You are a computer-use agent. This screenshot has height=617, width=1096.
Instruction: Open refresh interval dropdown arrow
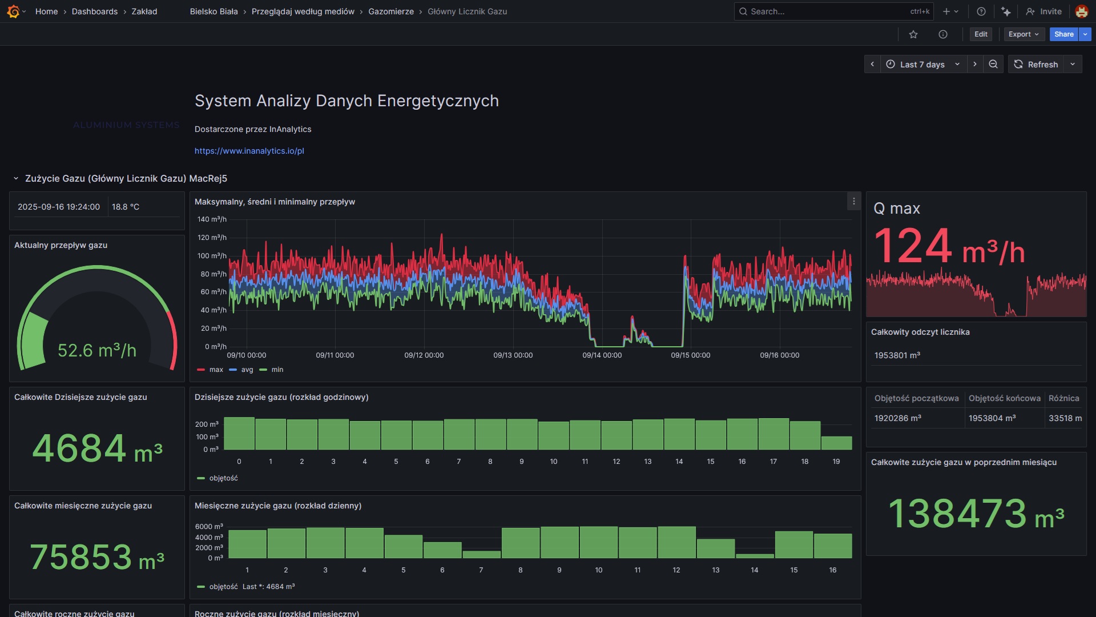coord(1073,65)
